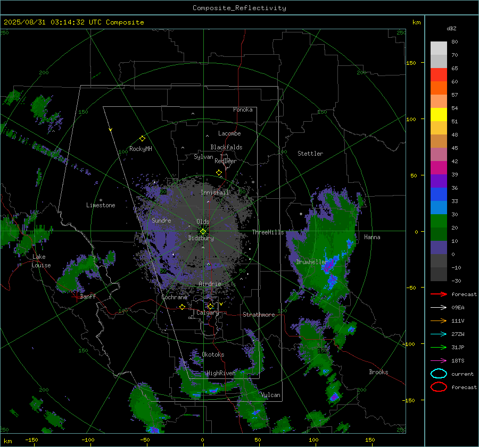Click the cyan 27ZW arrow icon
The image size is (479, 447).
[x=439, y=334]
